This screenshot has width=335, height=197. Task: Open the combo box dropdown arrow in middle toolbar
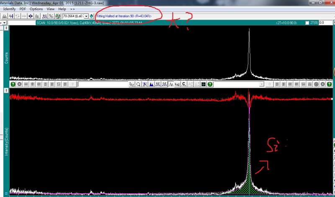pyautogui.click(x=261, y=84)
